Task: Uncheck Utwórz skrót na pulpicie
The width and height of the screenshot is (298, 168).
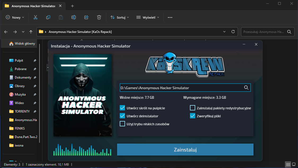Action: pyautogui.click(x=122, y=108)
